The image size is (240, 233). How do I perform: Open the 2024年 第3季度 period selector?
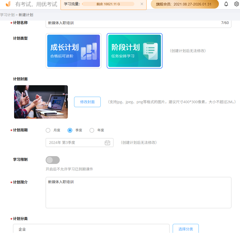(x=76, y=143)
